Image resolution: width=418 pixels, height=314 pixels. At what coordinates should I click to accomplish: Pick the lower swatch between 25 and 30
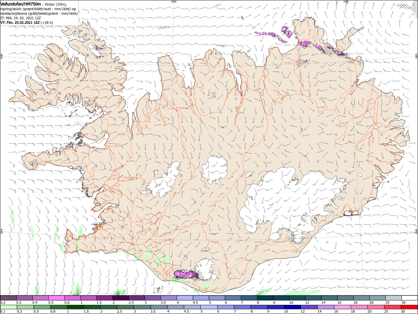click(392, 307)
